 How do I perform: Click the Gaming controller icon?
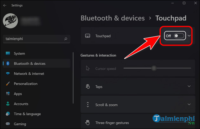coord(8,124)
